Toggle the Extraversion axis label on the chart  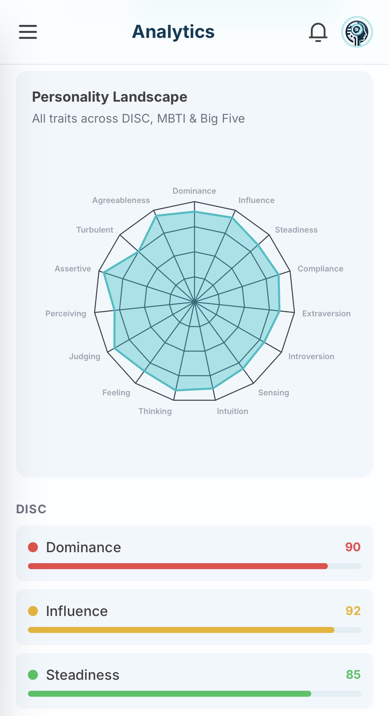[x=326, y=313]
